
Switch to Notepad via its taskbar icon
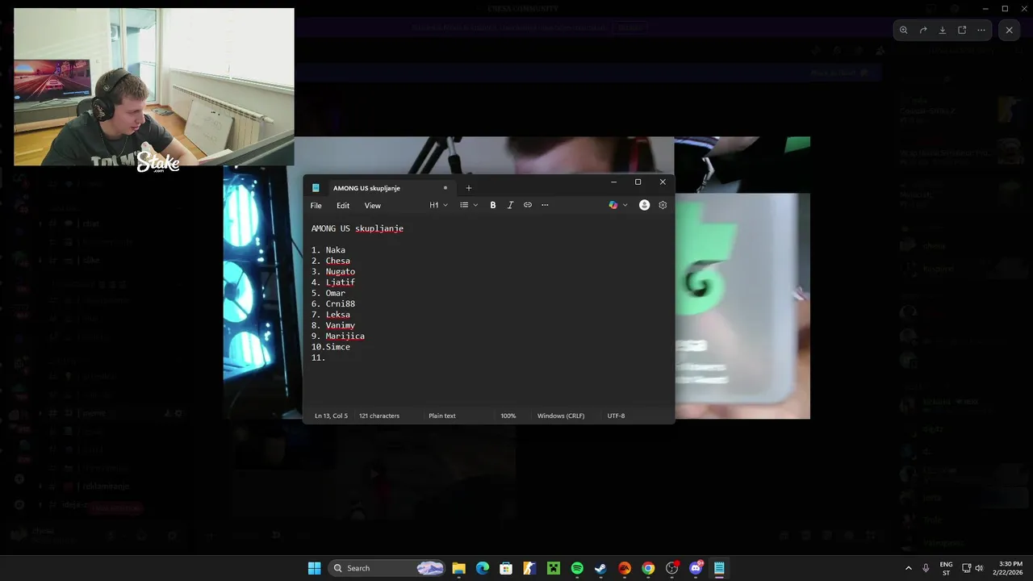tap(719, 568)
